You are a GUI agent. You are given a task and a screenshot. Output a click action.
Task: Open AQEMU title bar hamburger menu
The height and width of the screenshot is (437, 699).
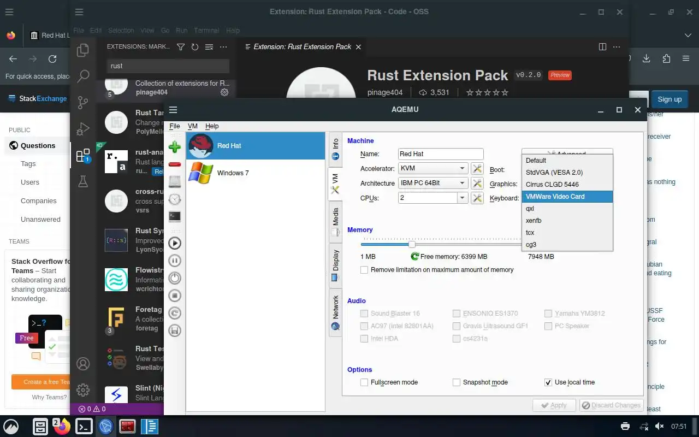click(173, 110)
